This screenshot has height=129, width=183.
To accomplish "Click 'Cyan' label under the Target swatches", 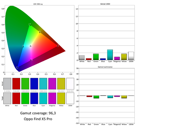I will 43,106.
